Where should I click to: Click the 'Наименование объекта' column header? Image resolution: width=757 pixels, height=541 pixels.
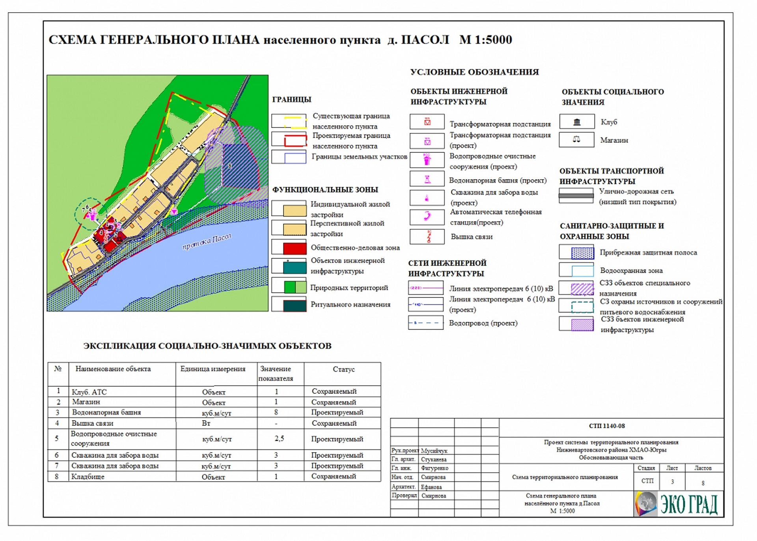pos(113,369)
